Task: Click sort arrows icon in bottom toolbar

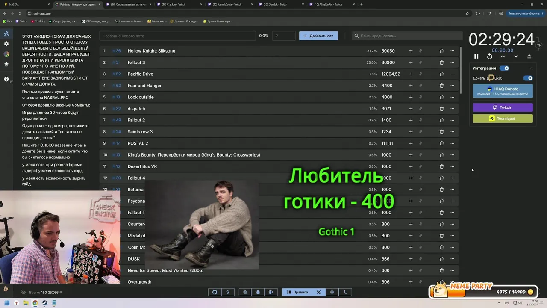Action: point(345,292)
